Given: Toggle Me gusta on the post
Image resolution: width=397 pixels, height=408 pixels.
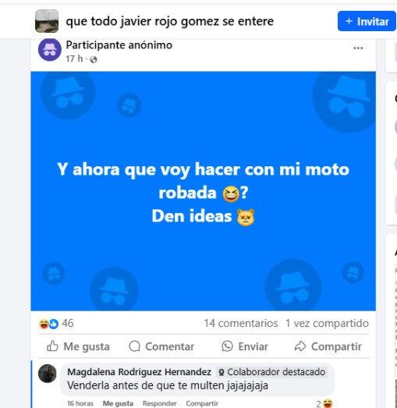Looking at the screenshot, I should (78, 346).
